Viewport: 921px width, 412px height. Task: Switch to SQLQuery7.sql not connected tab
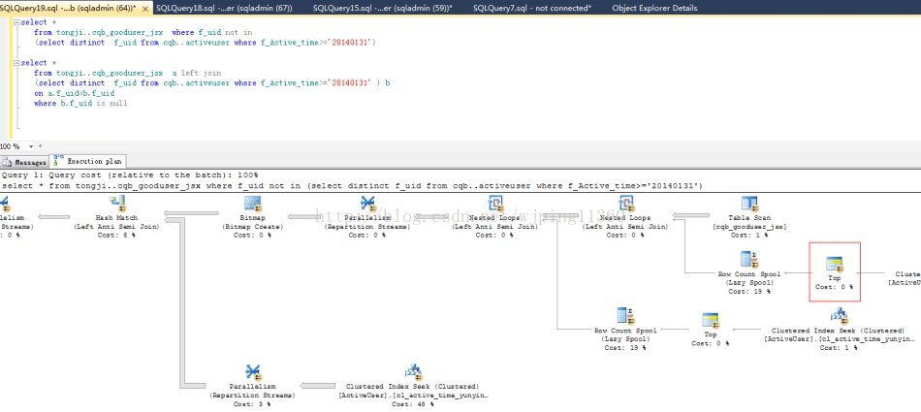click(531, 8)
